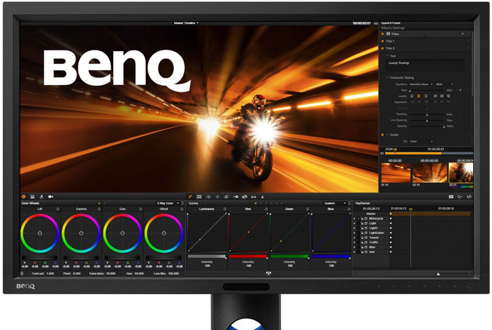Open the Color Wheels palette icon
This screenshot has width=492, height=330.
[x=23, y=197]
